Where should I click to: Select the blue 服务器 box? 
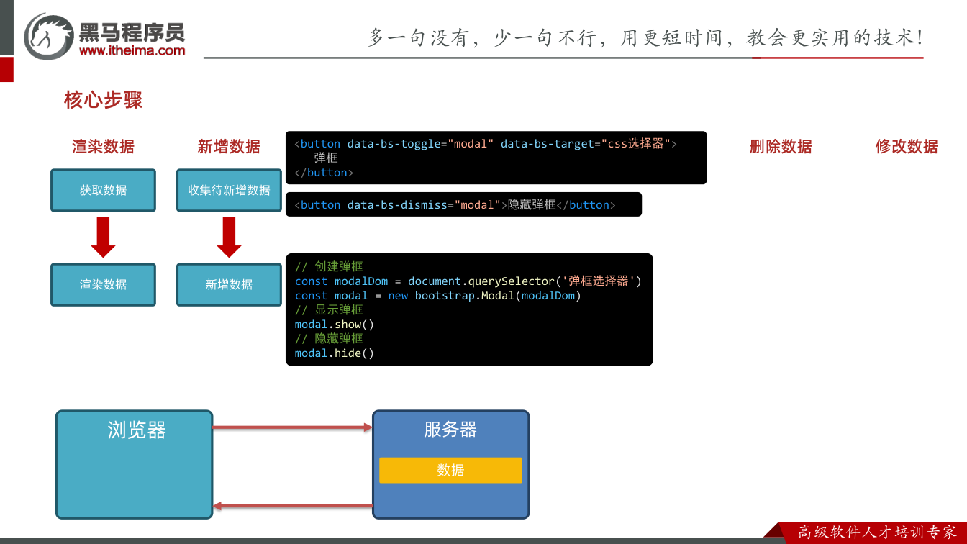pyautogui.click(x=450, y=464)
